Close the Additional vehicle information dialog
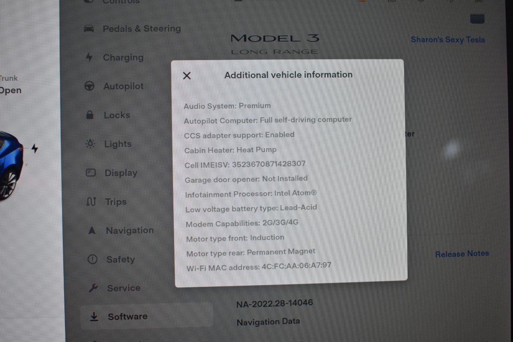This screenshot has width=513, height=342. [x=187, y=76]
